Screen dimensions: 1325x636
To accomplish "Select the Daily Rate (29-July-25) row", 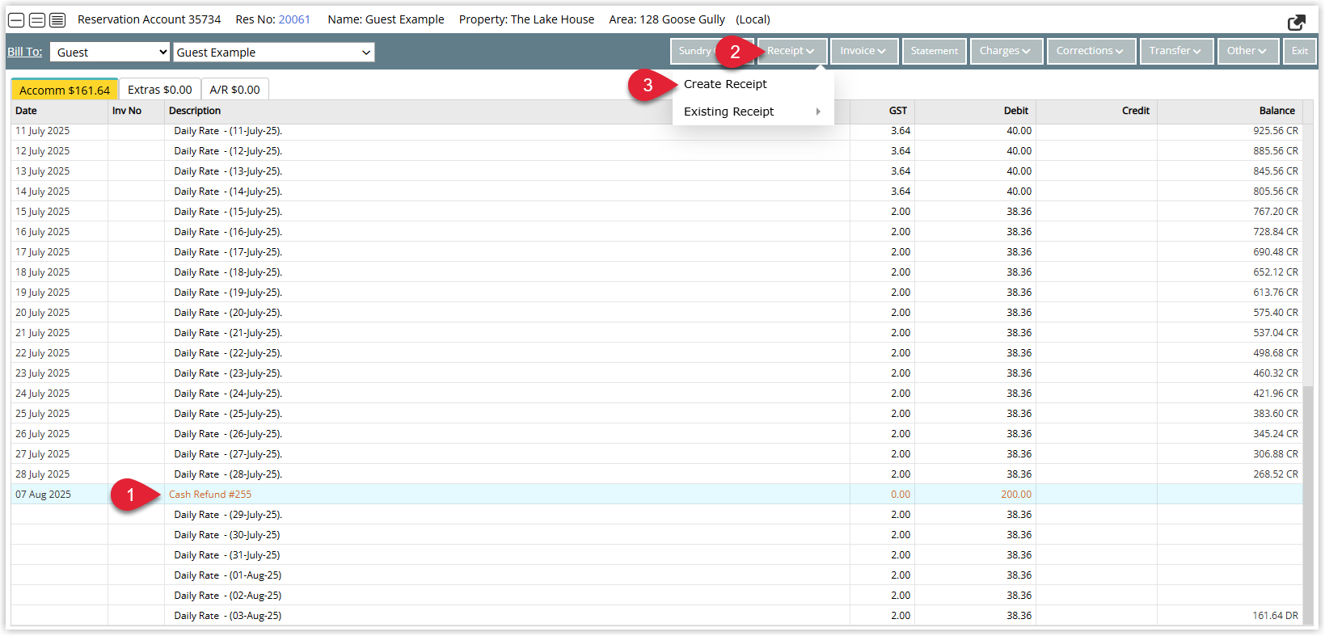I will click(x=656, y=515).
